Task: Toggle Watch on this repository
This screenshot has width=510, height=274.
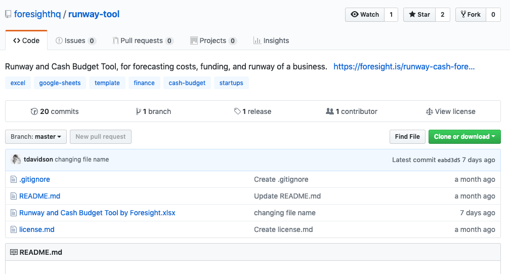Action: pos(365,15)
